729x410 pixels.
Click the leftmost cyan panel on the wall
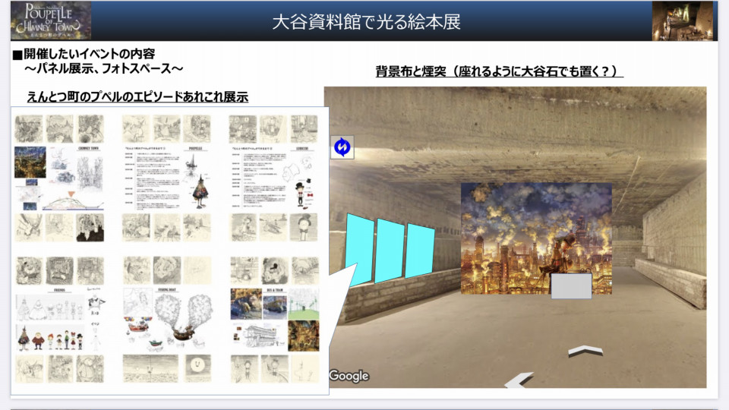[x=359, y=250]
